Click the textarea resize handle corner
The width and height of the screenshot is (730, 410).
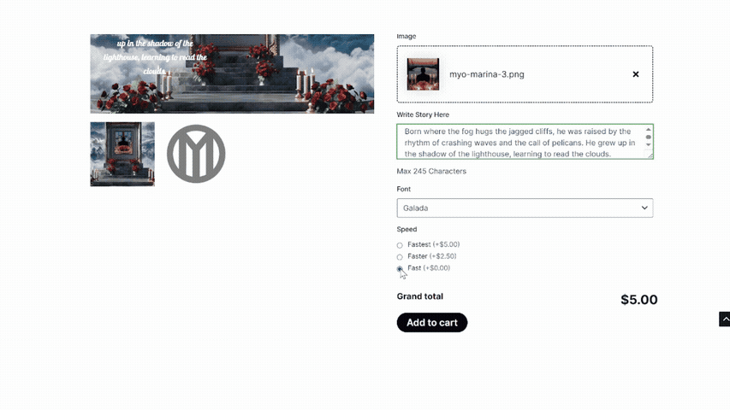point(650,155)
